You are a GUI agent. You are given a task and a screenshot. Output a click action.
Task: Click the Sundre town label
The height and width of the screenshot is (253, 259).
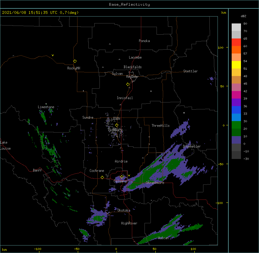[x=88, y=117]
